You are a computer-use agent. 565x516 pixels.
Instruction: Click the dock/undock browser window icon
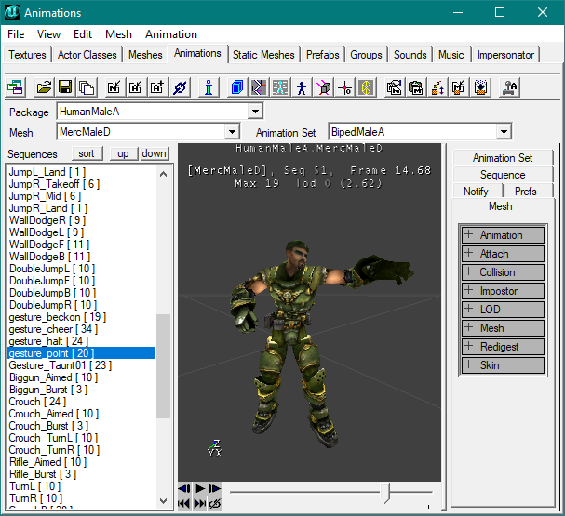click(x=15, y=87)
